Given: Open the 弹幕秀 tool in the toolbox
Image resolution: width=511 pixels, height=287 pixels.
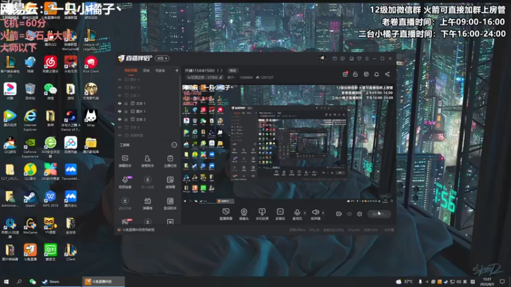Looking at the screenshot, I should coord(148,203).
